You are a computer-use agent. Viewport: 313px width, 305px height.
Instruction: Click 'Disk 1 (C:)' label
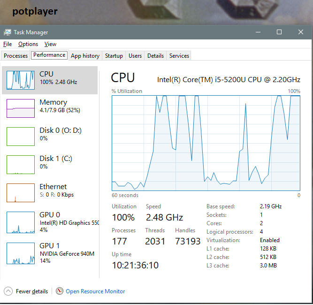coord(56,159)
